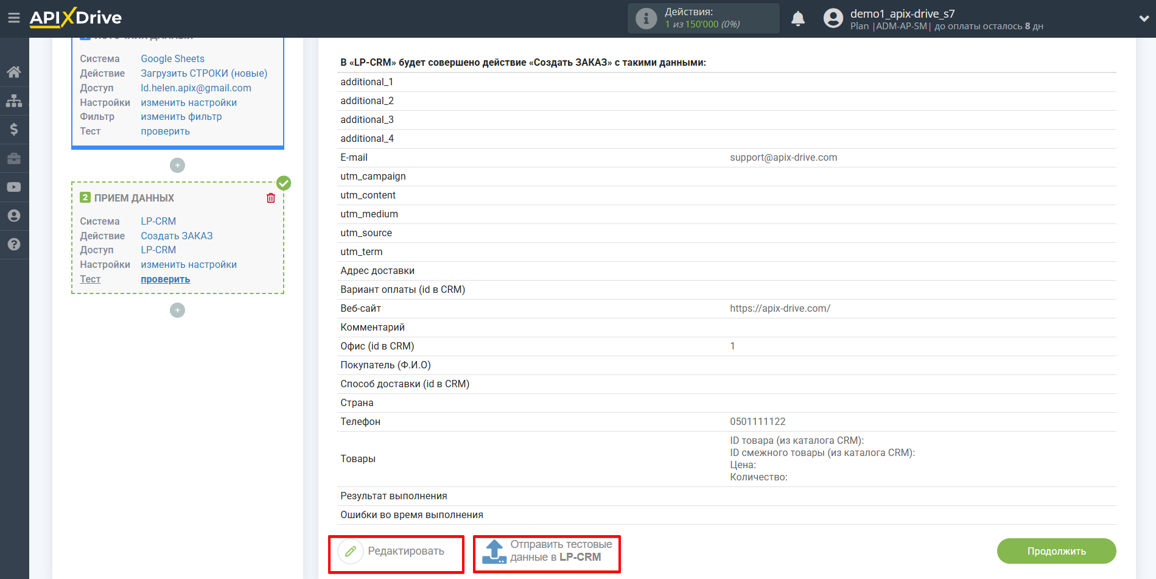Open the hamburger menu
This screenshot has height=579, width=1156.
[x=14, y=18]
